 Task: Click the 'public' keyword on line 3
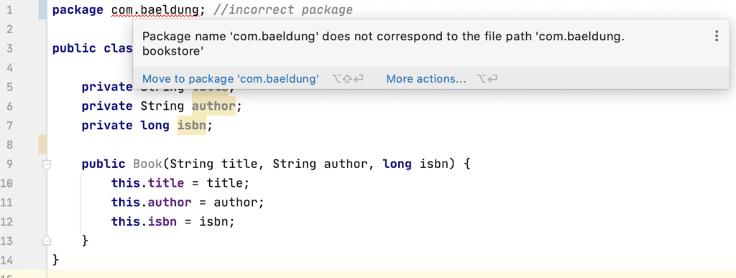coord(74,49)
